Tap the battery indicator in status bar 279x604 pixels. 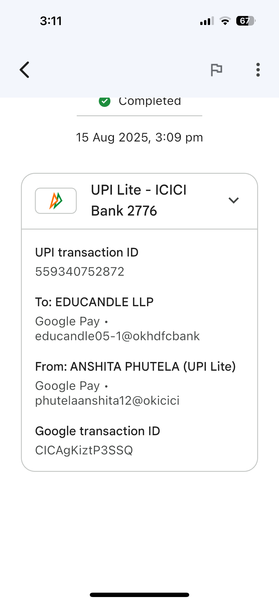(246, 21)
